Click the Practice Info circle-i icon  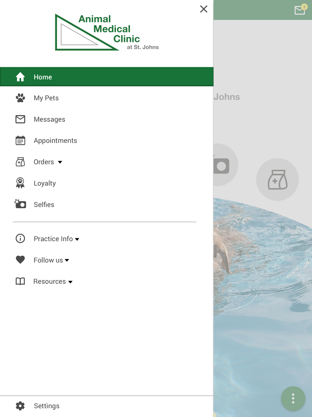[x=20, y=239]
